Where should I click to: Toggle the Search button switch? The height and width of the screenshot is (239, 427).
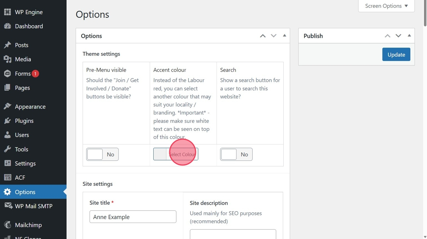236,154
